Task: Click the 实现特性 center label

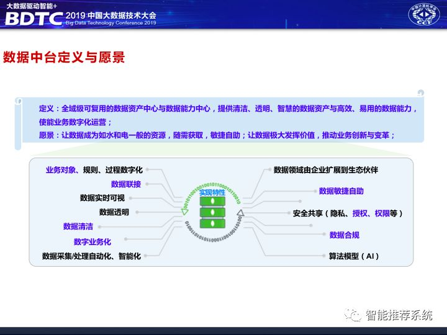Action: pos(212,192)
